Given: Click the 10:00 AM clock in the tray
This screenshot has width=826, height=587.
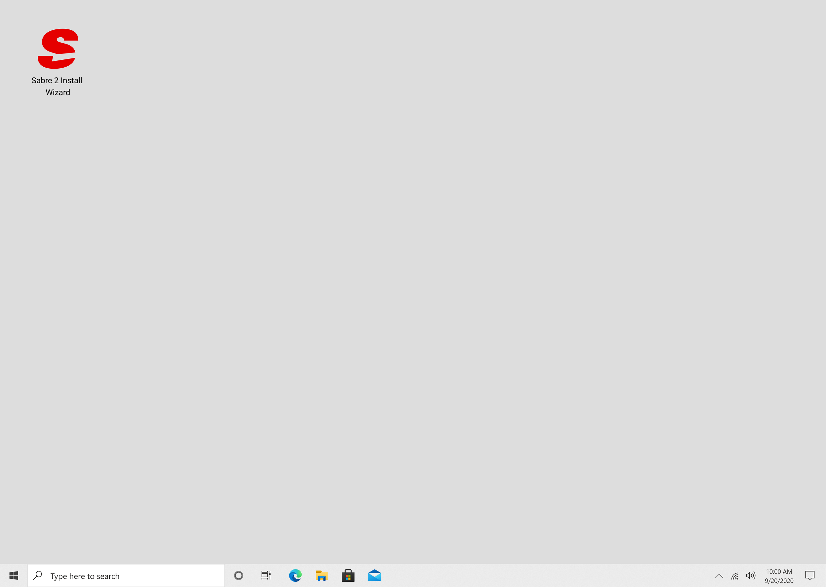Looking at the screenshot, I should [779, 571].
